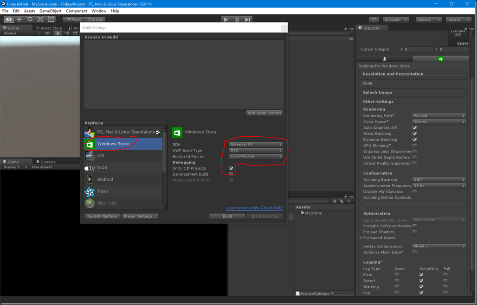This screenshot has width=477, height=305.
Task: Click the Step frame button
Action: [x=248, y=19]
